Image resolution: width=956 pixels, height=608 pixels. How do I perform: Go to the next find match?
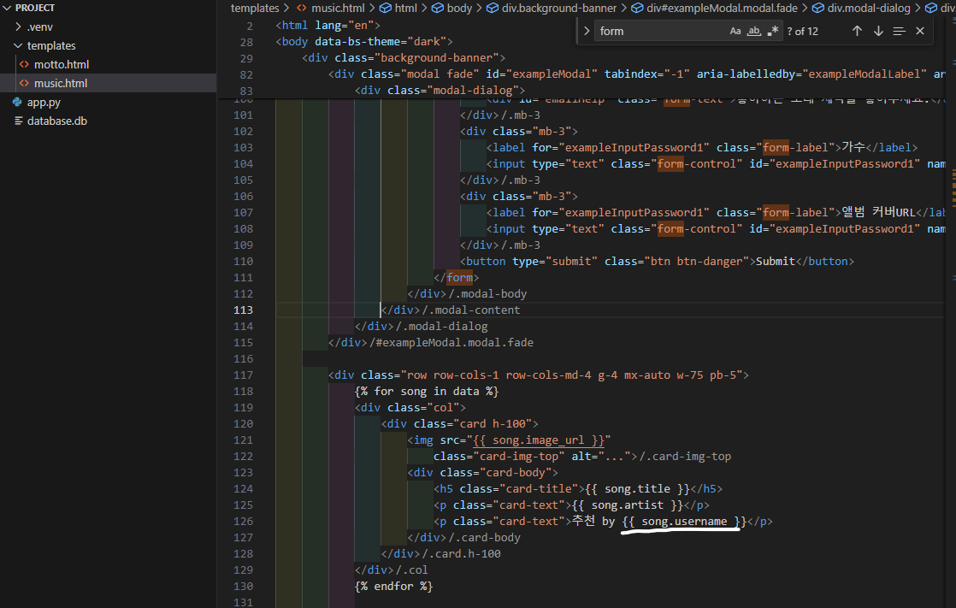pyautogui.click(x=878, y=31)
